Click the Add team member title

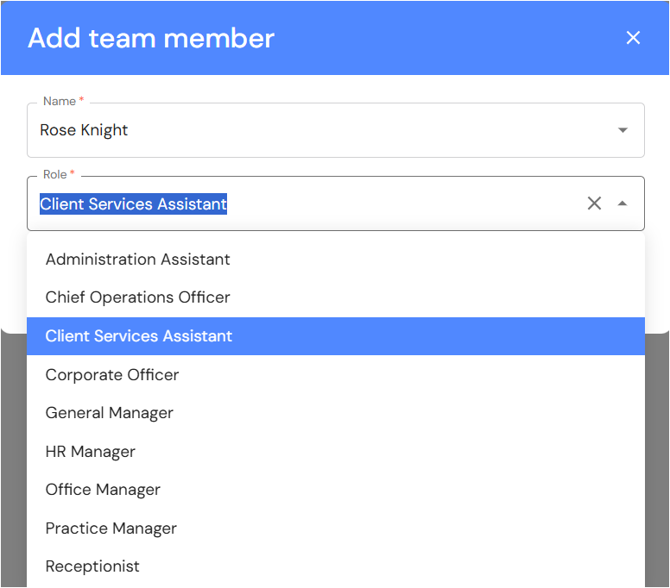point(151,38)
